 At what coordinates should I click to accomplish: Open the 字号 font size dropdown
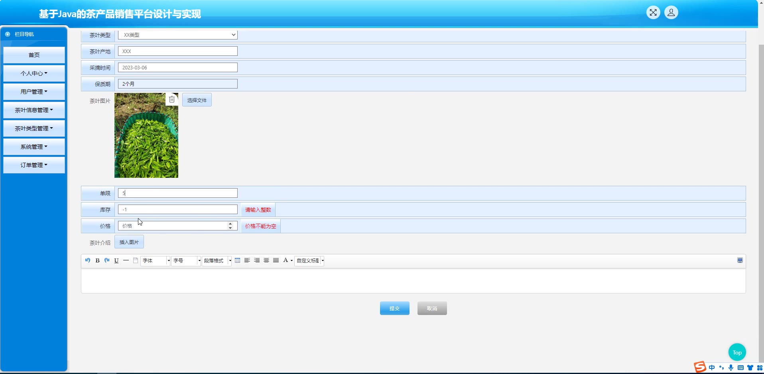[186, 260]
